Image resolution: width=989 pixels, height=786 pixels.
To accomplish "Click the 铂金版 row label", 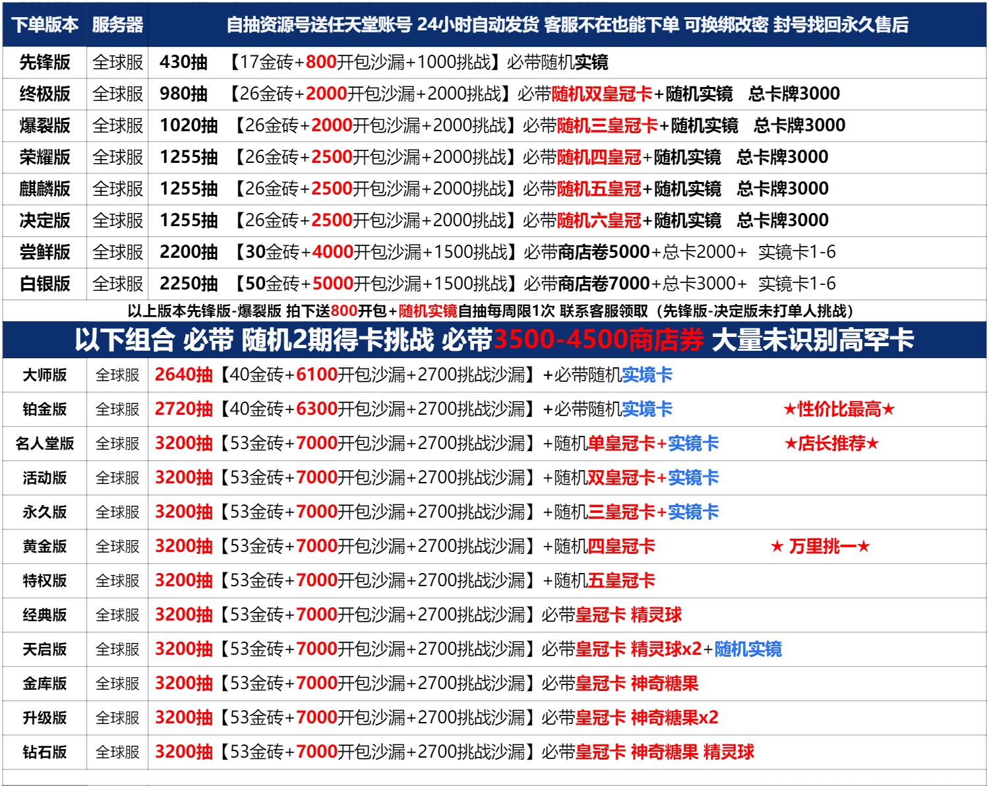I will pos(44,409).
